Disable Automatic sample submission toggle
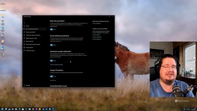 [x=52, y=61]
